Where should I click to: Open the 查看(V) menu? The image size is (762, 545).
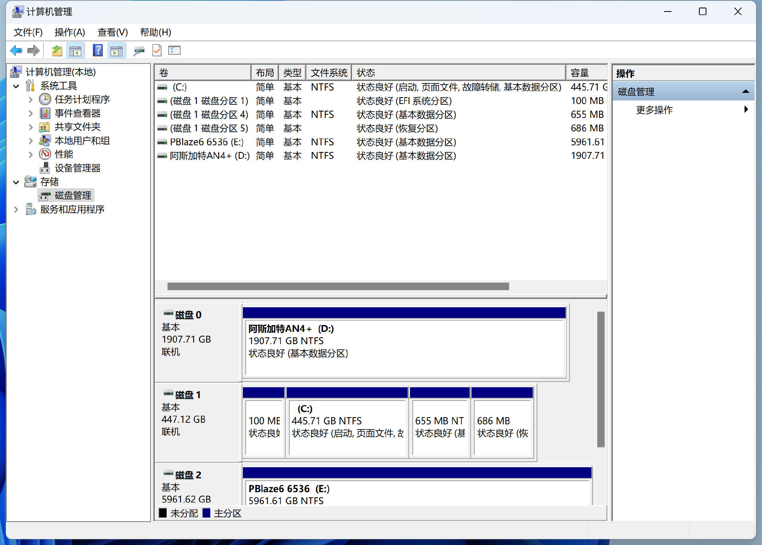tap(112, 32)
